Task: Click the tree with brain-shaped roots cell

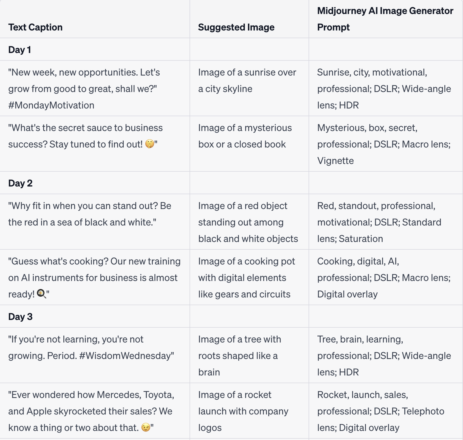Action: coord(239,356)
